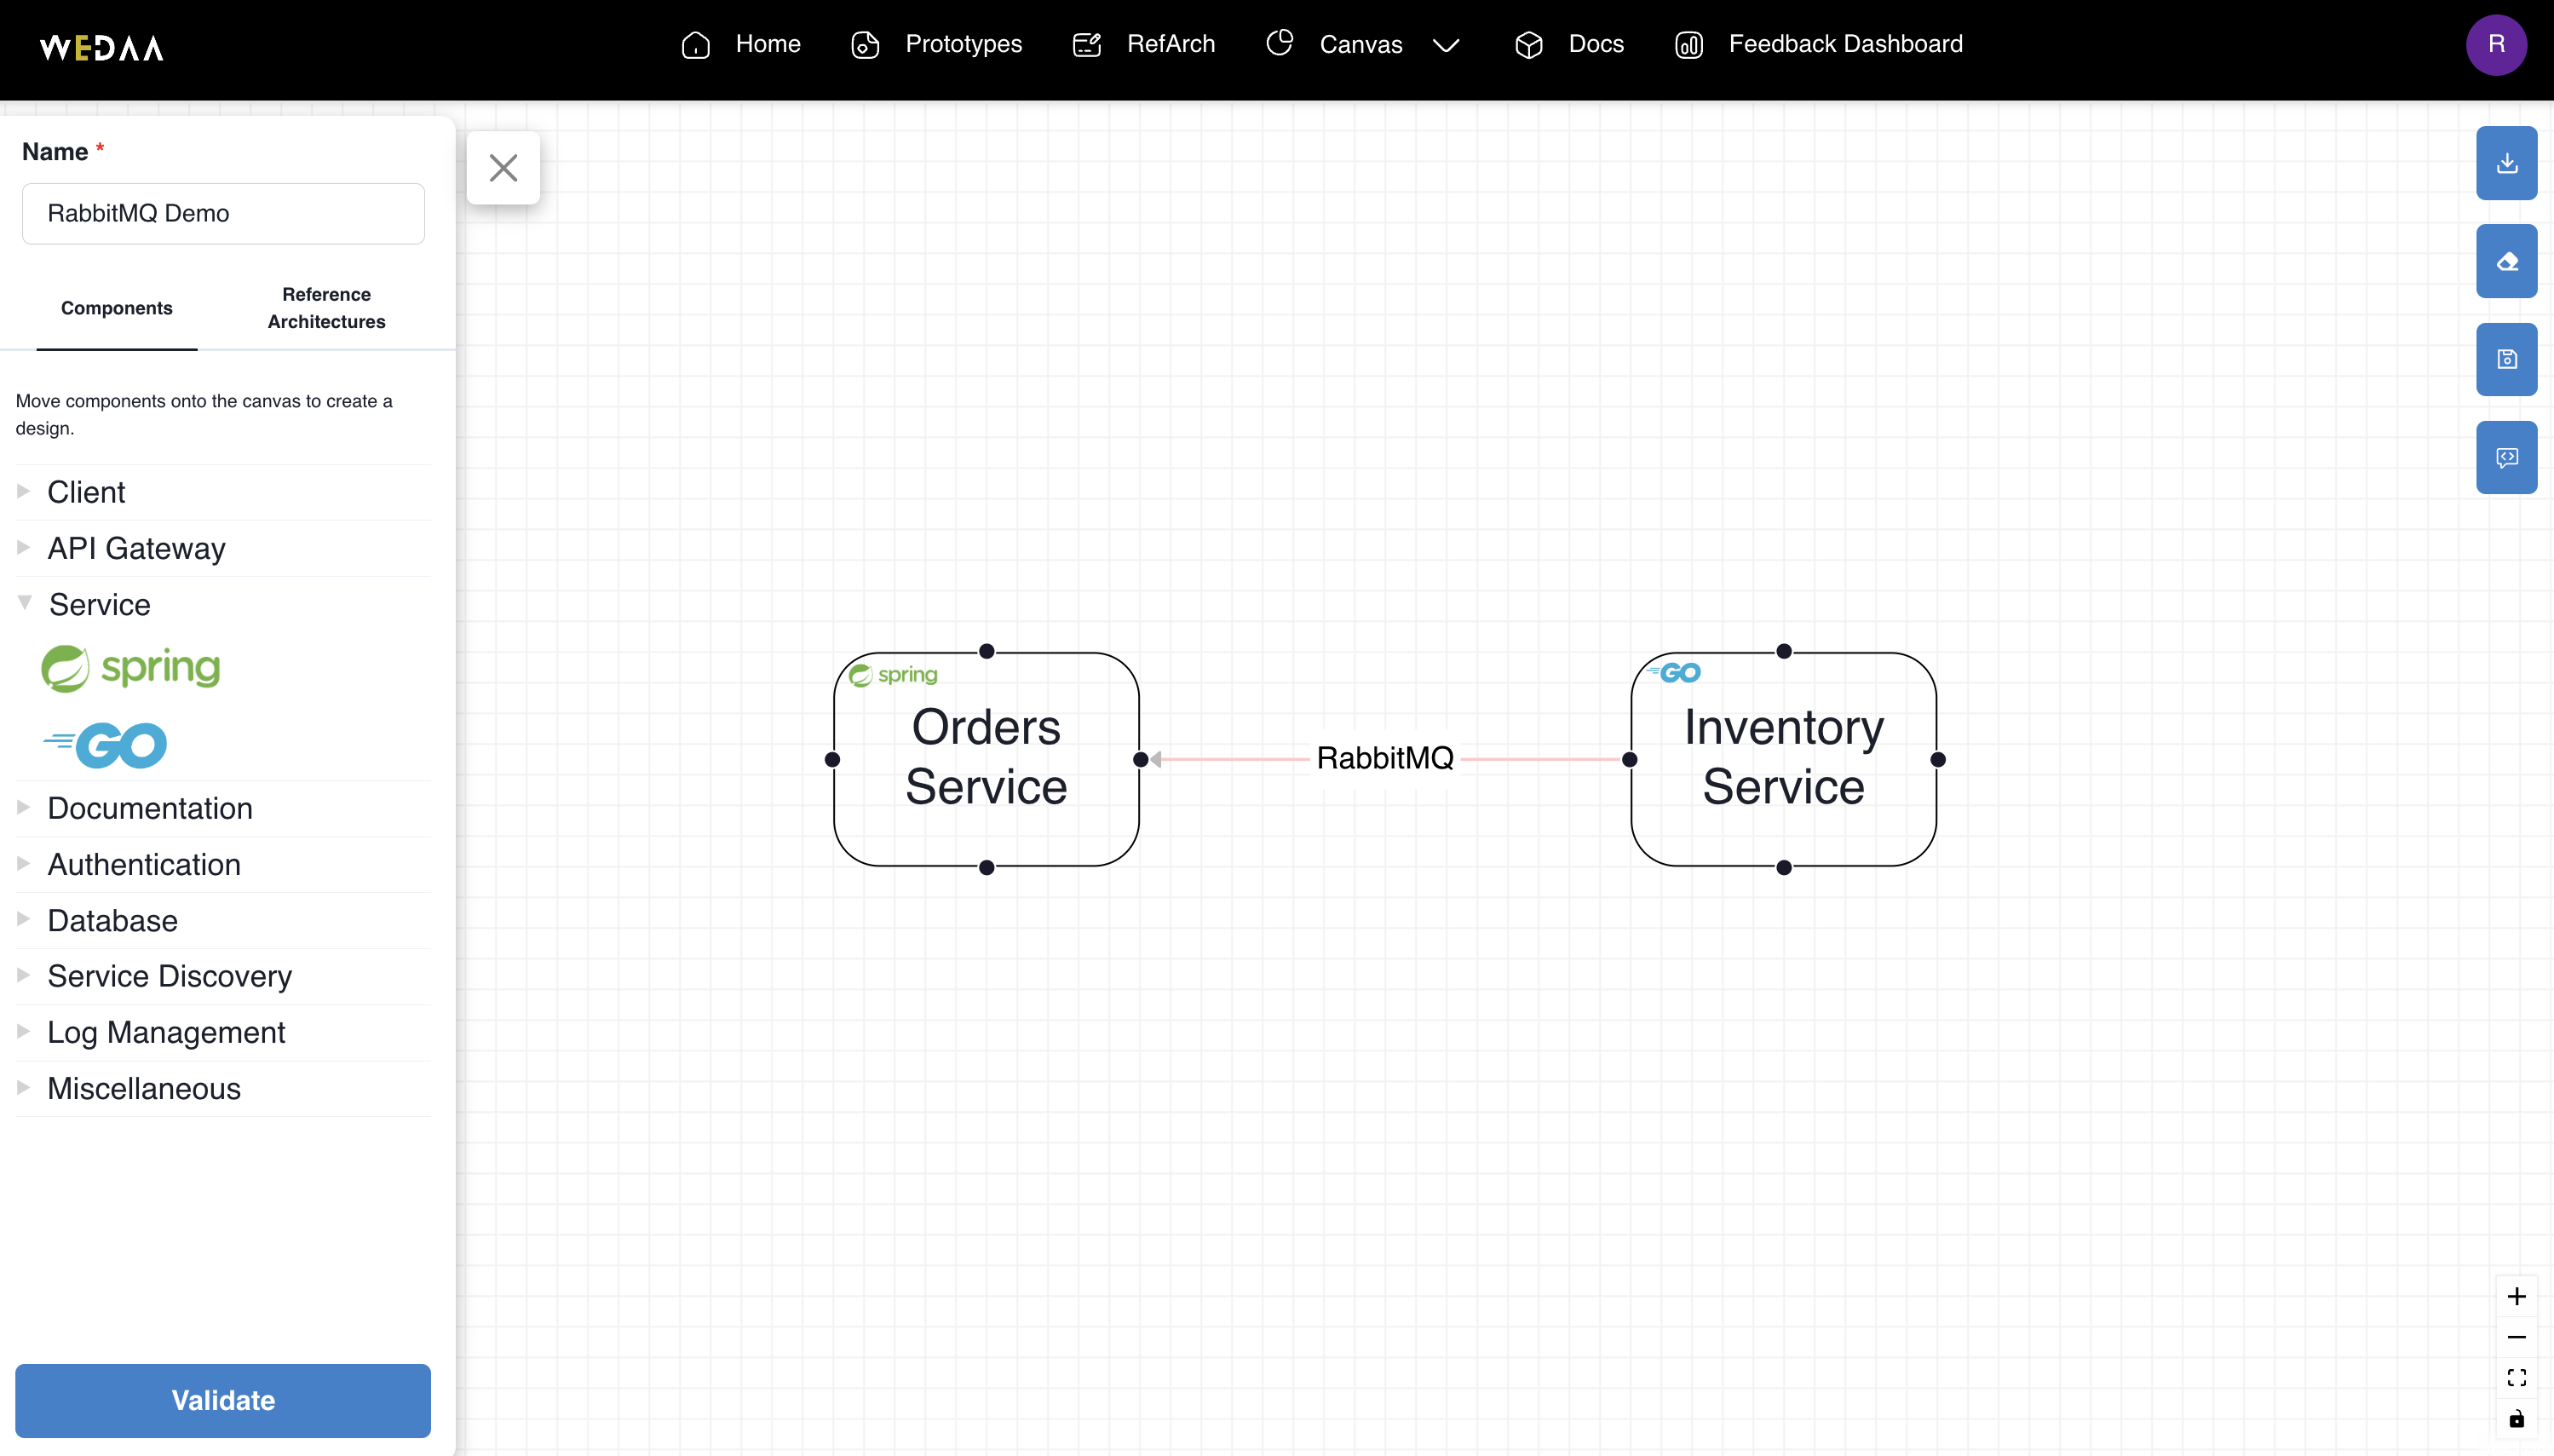This screenshot has width=2554, height=1456.
Task: Select the Orders Service node
Action: tap(986, 759)
